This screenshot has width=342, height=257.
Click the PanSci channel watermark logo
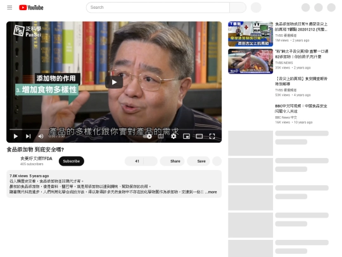(x=27, y=31)
